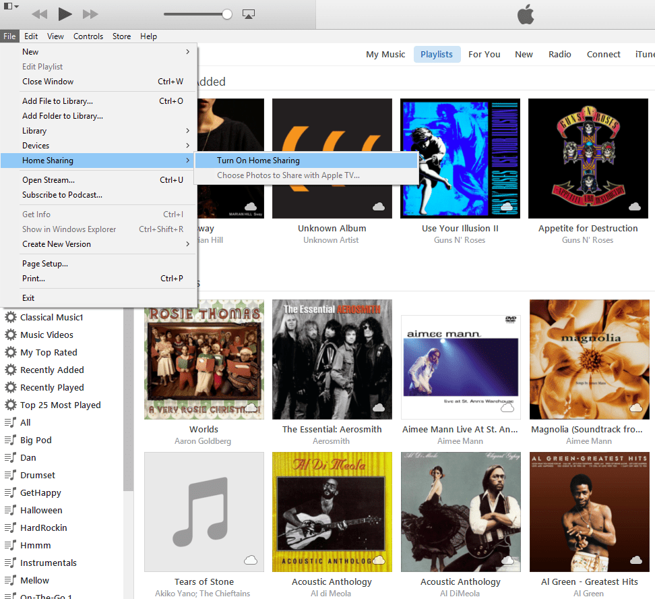
Task: Open the File menu
Action: (9, 36)
